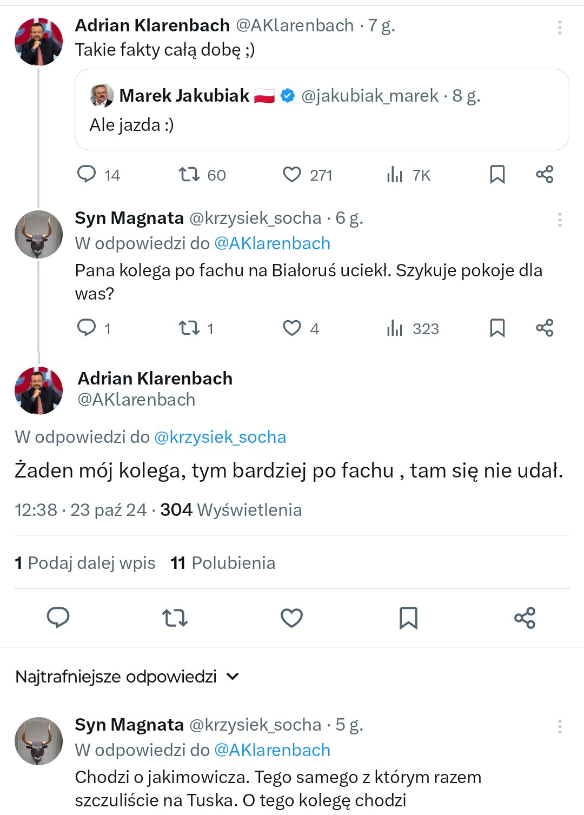Reply to the main Adrian Klarenbach tweet
This screenshot has height=815, width=584.
(x=58, y=618)
